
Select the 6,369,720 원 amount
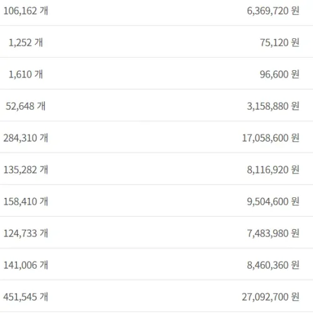(x=273, y=11)
